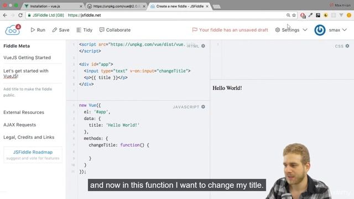This screenshot has height=199, width=354.
Task: Click the input v-on:input HTML line
Action: coord(137,71)
